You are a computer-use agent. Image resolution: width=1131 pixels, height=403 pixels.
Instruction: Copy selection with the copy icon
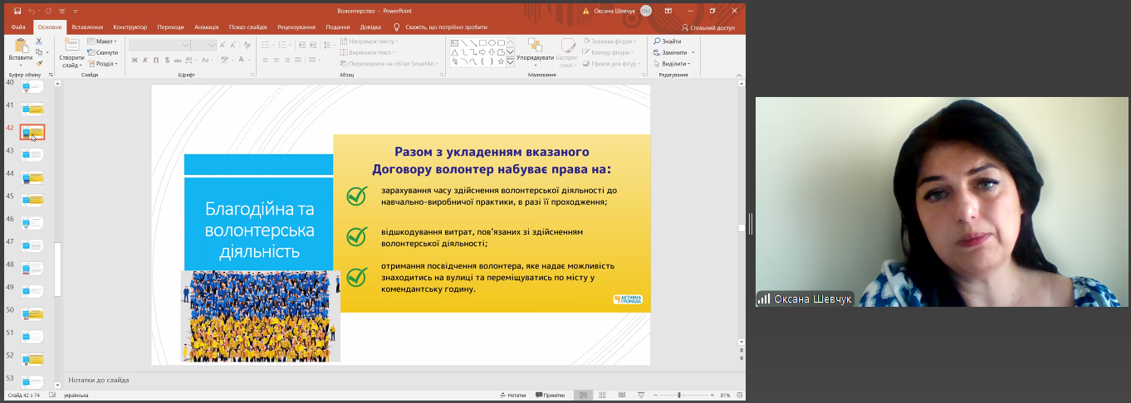click(39, 52)
